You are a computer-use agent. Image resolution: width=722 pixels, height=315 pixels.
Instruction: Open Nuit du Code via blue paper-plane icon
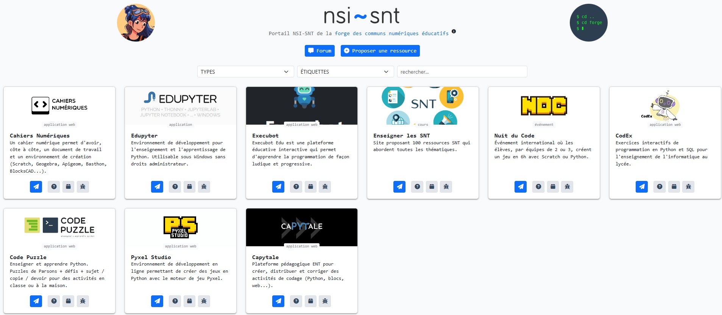[x=521, y=187]
